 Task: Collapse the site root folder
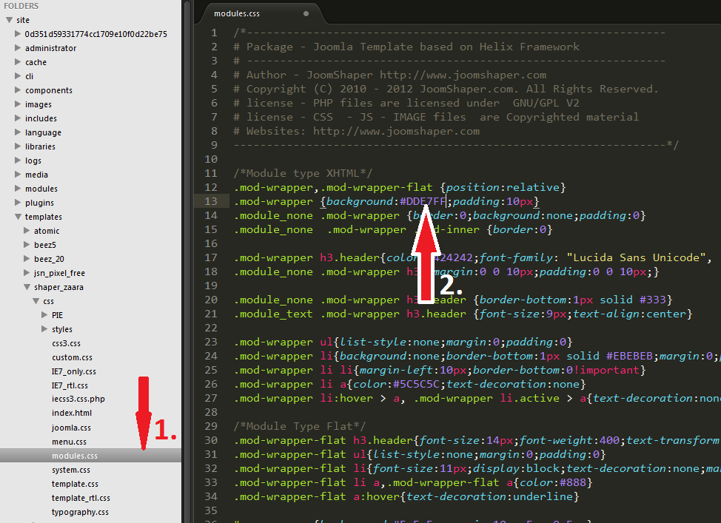[x=9, y=20]
